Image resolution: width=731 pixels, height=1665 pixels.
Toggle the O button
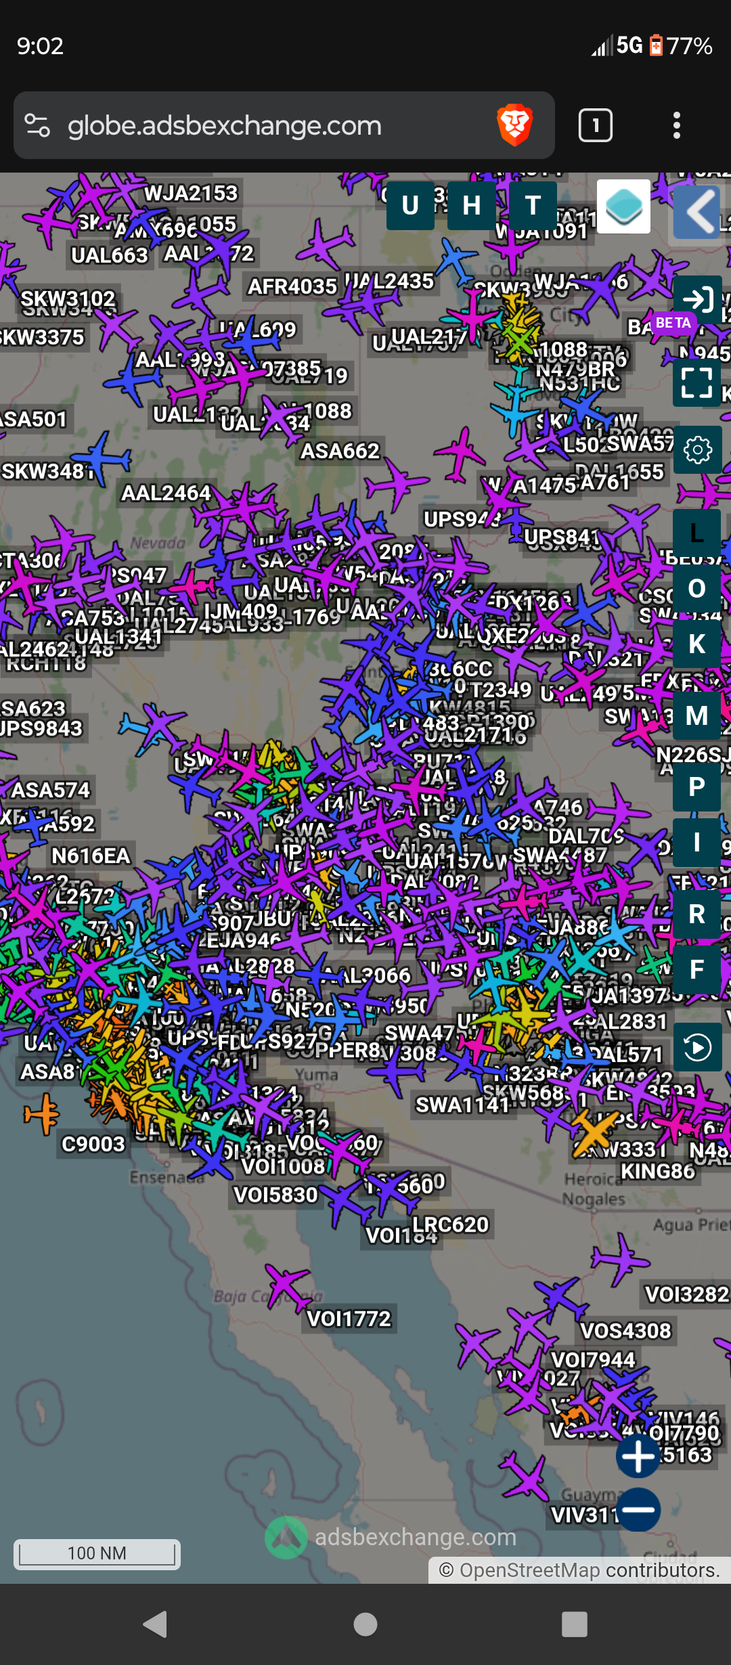(697, 589)
